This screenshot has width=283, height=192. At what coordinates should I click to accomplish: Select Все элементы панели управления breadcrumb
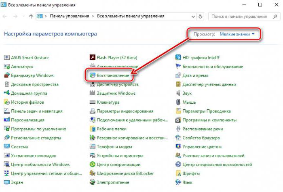tap(131, 16)
